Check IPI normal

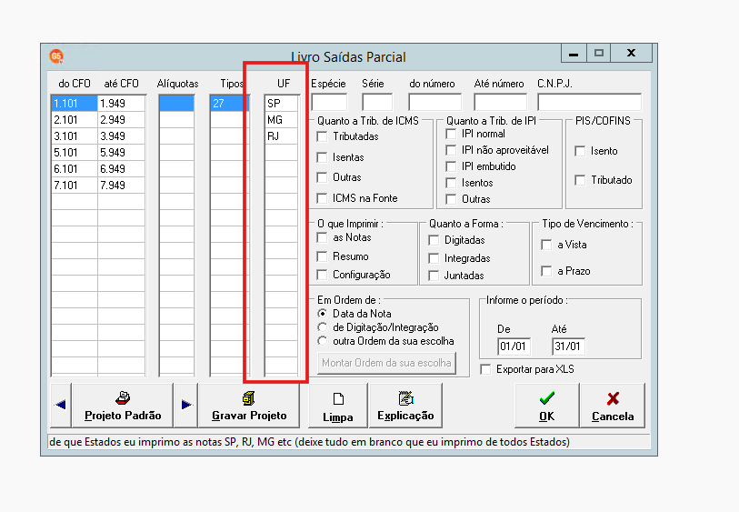(451, 134)
